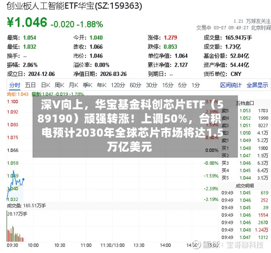Click the trade volume 1554 entry
Viewport: 271px width, 253px height.
(x=263, y=215)
